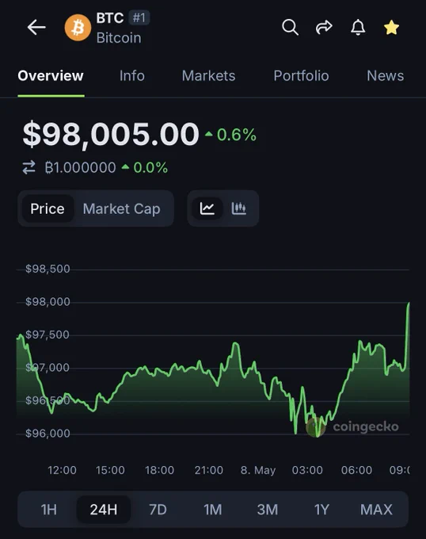Choose the 7D time range
426x539 pixels.
pyautogui.click(x=158, y=510)
